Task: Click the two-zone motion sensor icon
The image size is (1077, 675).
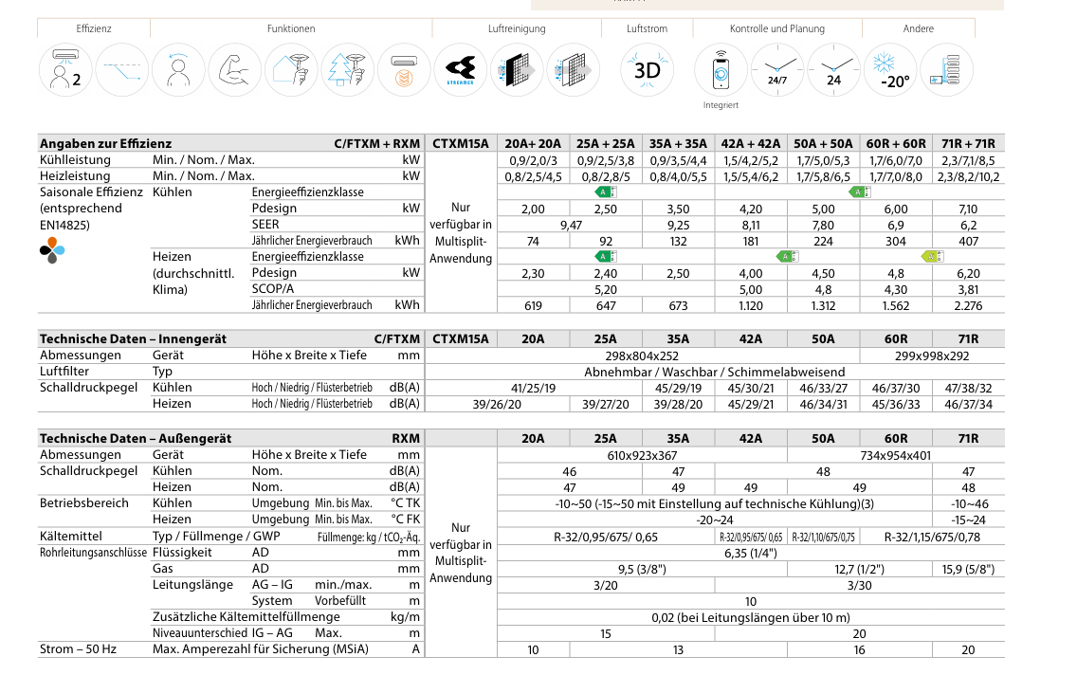Action: [x=65, y=69]
